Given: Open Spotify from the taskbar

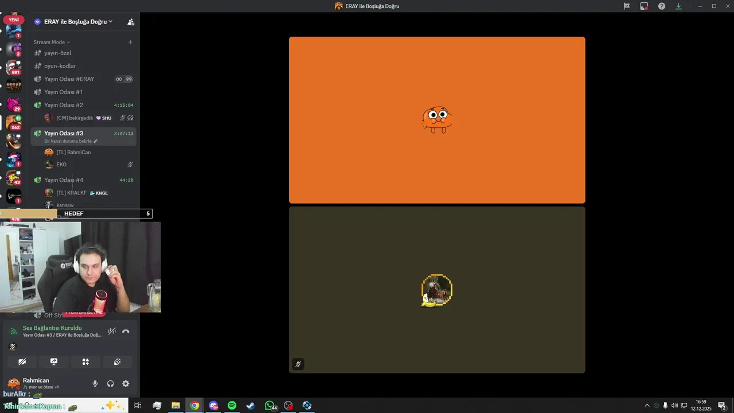Looking at the screenshot, I should (x=232, y=406).
